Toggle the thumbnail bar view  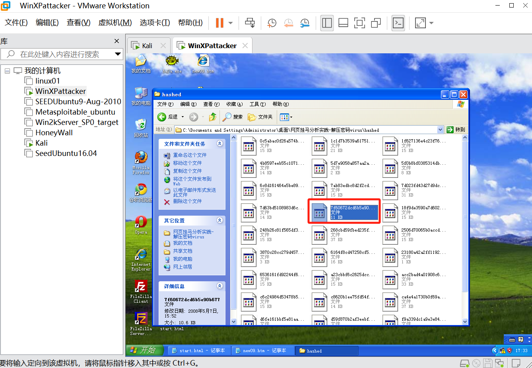(343, 23)
